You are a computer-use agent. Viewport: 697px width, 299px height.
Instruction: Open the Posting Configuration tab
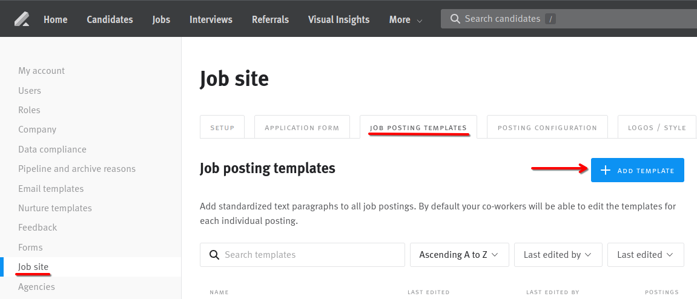(547, 127)
